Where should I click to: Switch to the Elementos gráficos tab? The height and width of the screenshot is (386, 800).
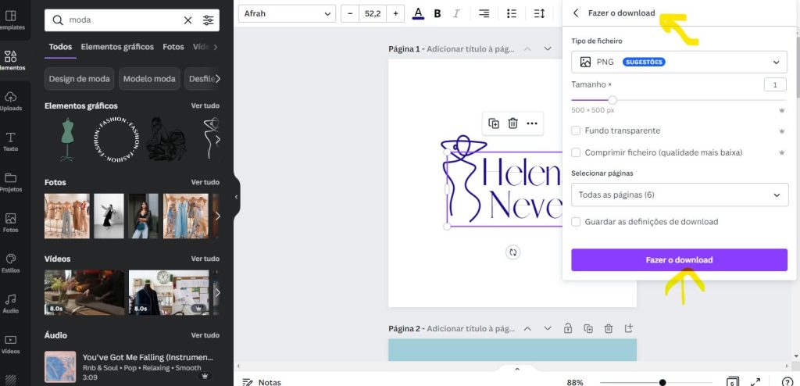(x=117, y=47)
